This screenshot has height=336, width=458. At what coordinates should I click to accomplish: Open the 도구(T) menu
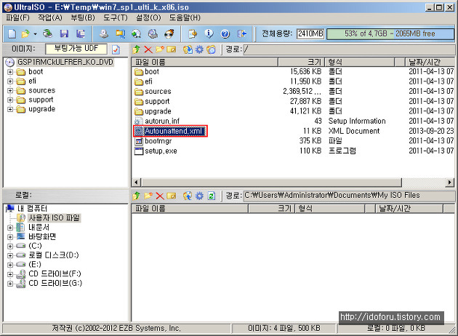[x=116, y=18]
